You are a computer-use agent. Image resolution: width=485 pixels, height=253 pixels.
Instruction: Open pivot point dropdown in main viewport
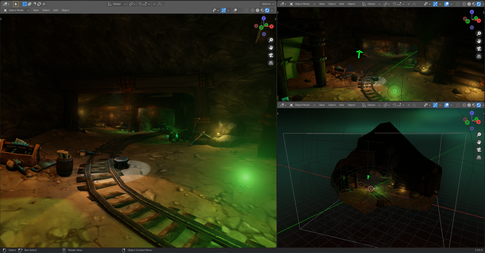132,4
